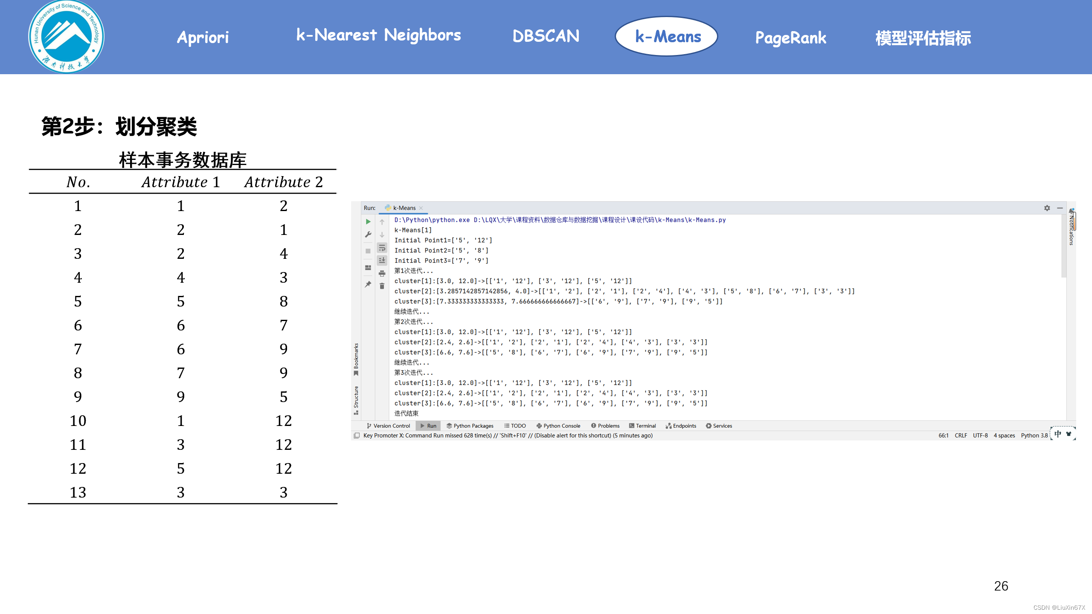The width and height of the screenshot is (1092, 614).
Task: Open the CRLF line separator selector
Action: pos(961,435)
